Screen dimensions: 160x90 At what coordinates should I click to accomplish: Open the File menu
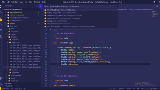click(x=3, y=2)
